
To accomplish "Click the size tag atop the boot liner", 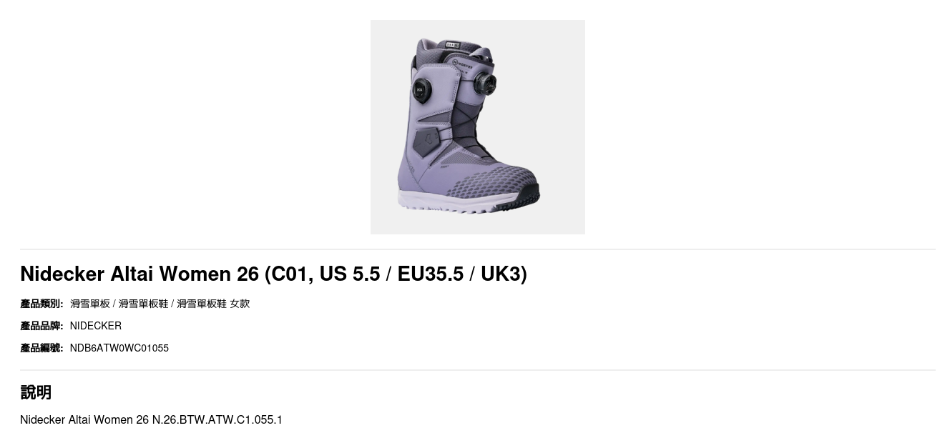I will pos(454,44).
